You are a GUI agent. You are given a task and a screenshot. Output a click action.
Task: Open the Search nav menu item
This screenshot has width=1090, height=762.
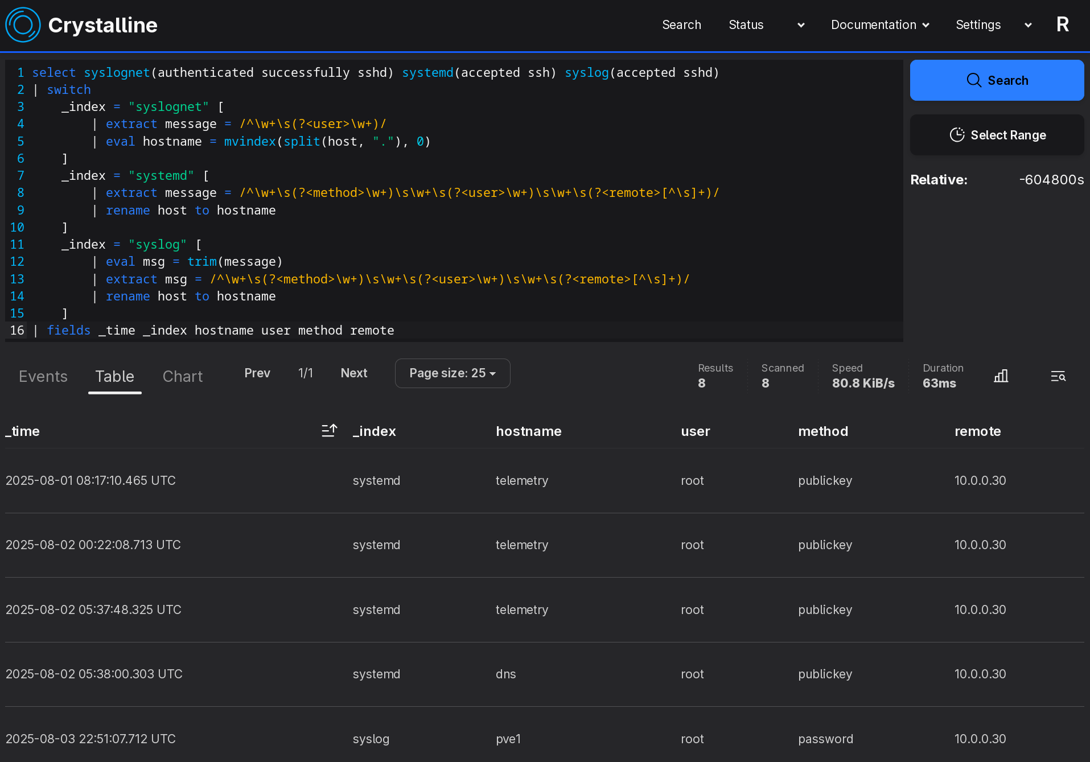coord(681,25)
